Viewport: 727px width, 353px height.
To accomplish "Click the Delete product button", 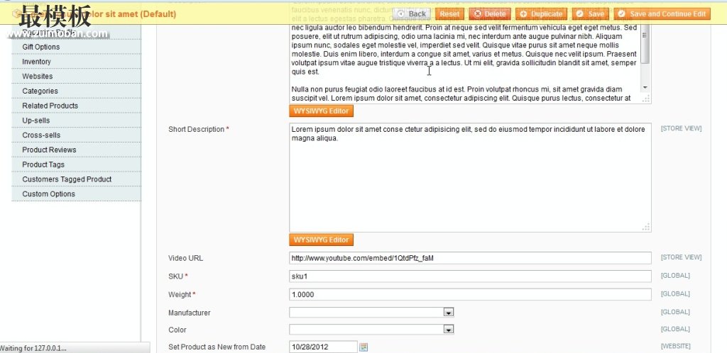I will pos(489,13).
